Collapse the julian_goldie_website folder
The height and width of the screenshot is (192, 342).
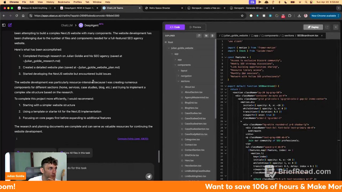[169, 48]
